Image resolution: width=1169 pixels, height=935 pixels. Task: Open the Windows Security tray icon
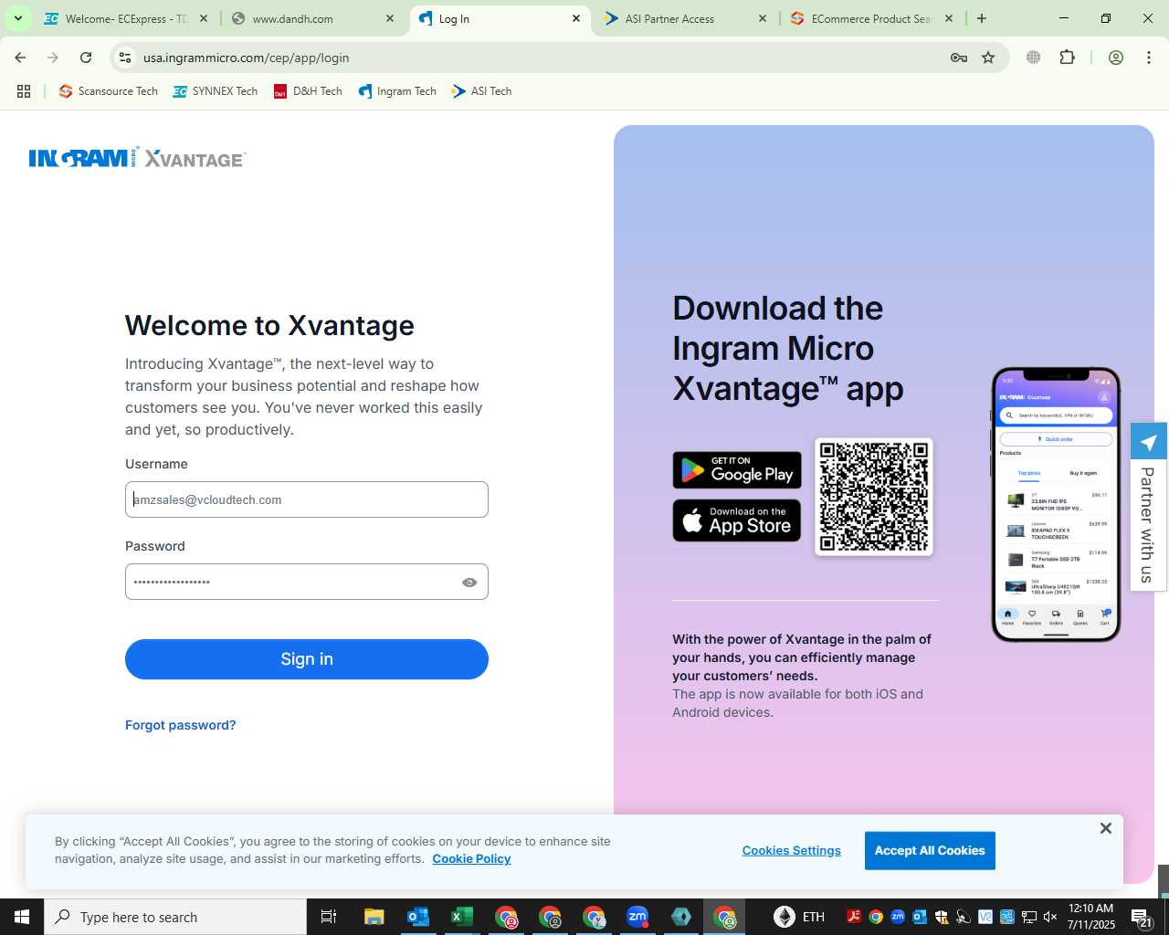(942, 917)
